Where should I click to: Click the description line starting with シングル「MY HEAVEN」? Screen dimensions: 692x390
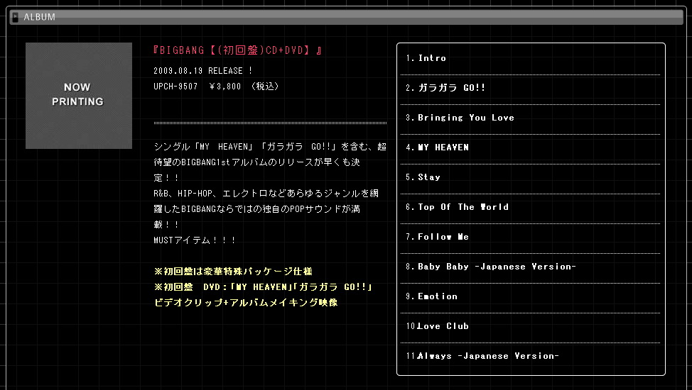click(270, 147)
